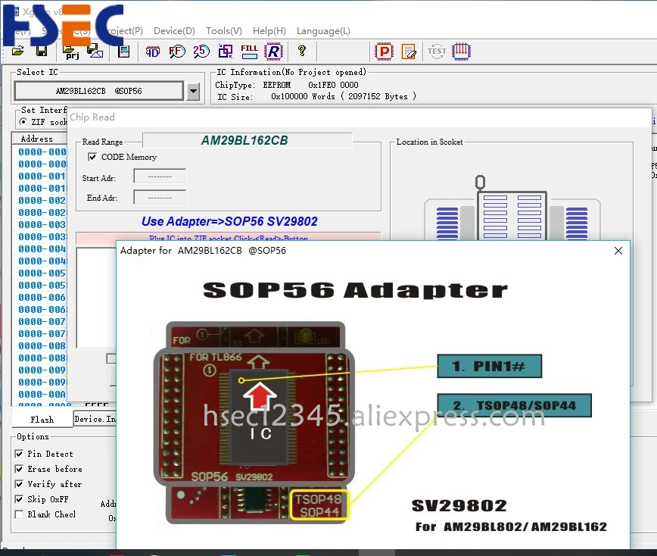Viewport: 657px width, 556px height.
Task: Click the red P program chip icon
Action: point(385,52)
